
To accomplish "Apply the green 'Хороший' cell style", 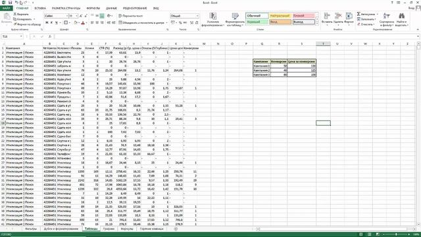I will [257, 22].
